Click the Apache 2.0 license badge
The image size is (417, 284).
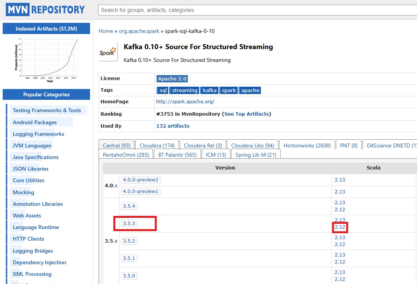point(172,79)
